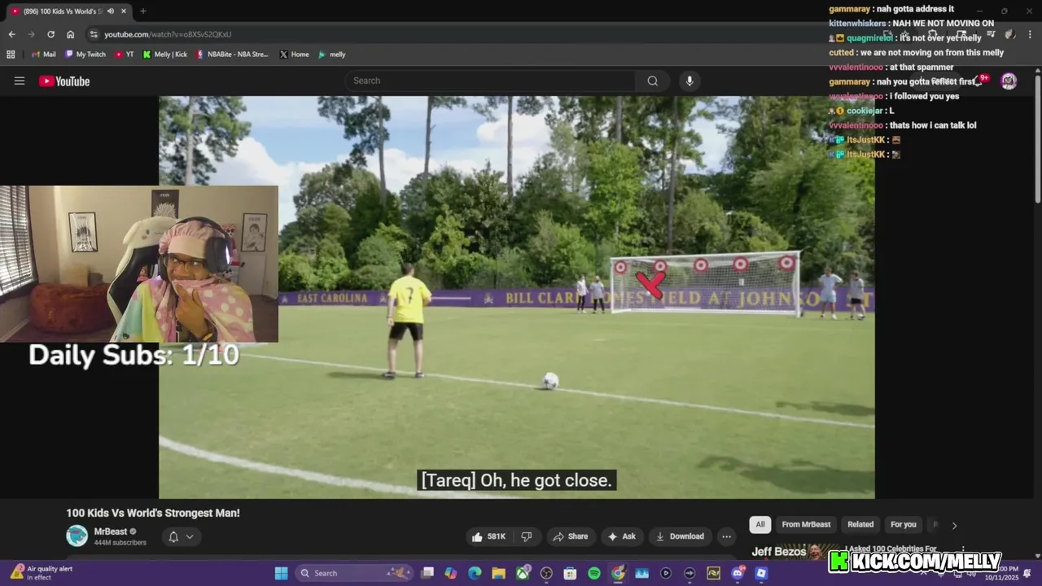Select the youtube.com address bar URL
Viewport: 1042px width, 586px height.
pyautogui.click(x=168, y=34)
